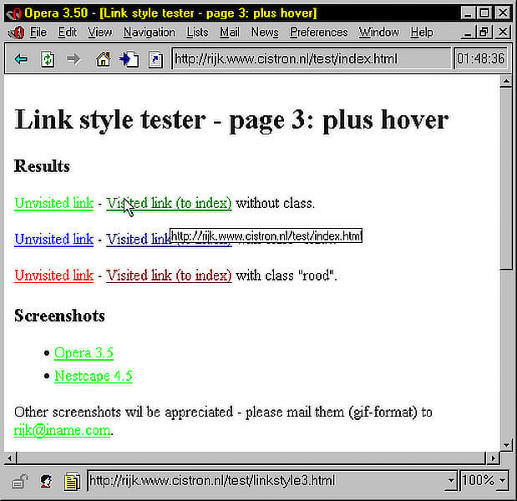Viewport: 517px width, 501px height.
Task: Follow the dark red Visited link (to index)
Action: (x=169, y=276)
